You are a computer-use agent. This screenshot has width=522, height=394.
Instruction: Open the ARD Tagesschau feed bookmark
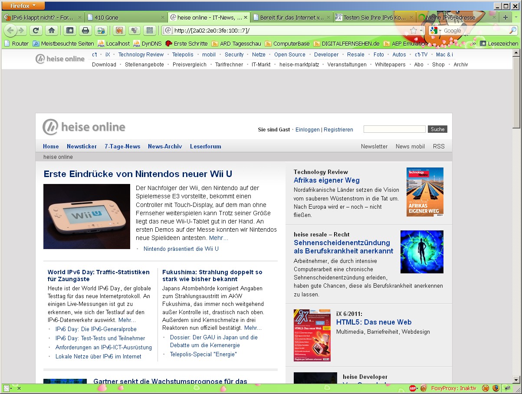[236, 43]
